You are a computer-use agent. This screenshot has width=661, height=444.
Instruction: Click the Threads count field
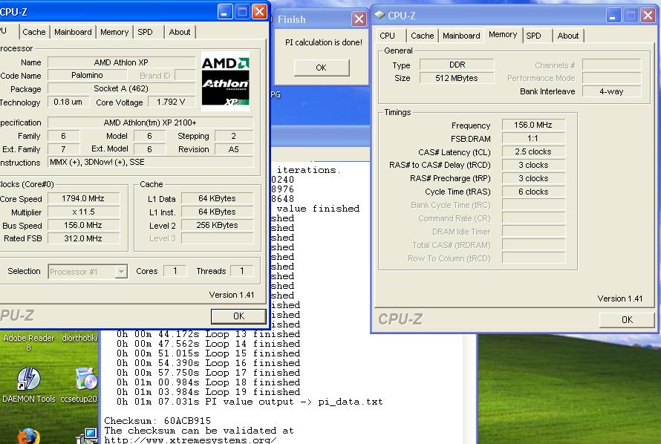tap(242, 271)
